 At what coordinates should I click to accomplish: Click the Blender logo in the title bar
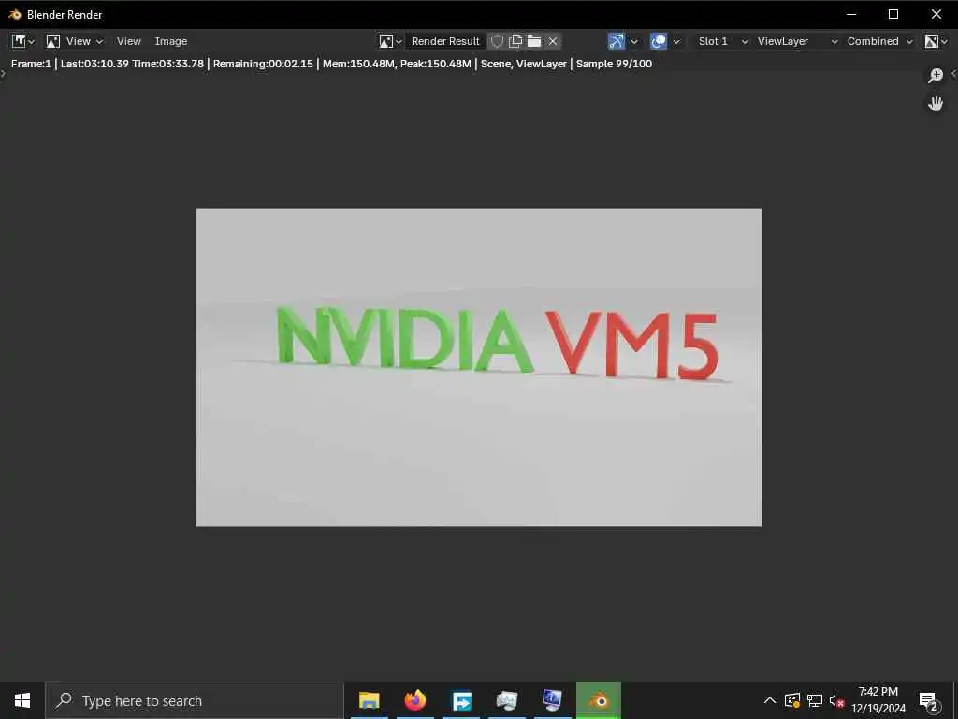(15, 14)
